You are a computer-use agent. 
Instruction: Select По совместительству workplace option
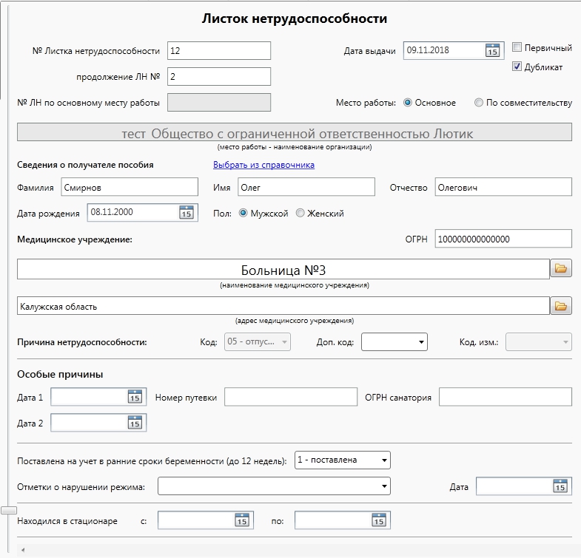pyautogui.click(x=479, y=103)
